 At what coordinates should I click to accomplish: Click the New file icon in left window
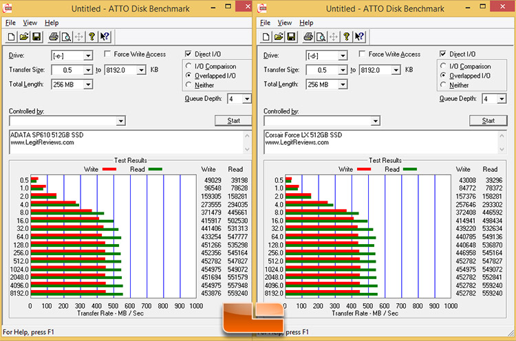coord(11,36)
